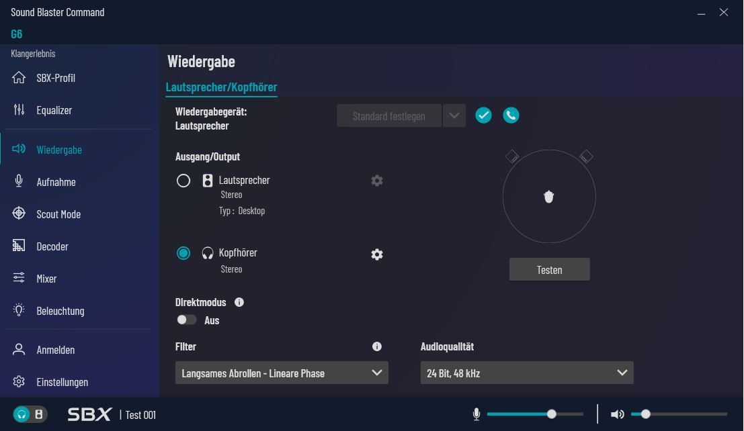Click the Beleuchtung light bulb icon
Viewport: 744px width, 431px height.
[x=19, y=310]
